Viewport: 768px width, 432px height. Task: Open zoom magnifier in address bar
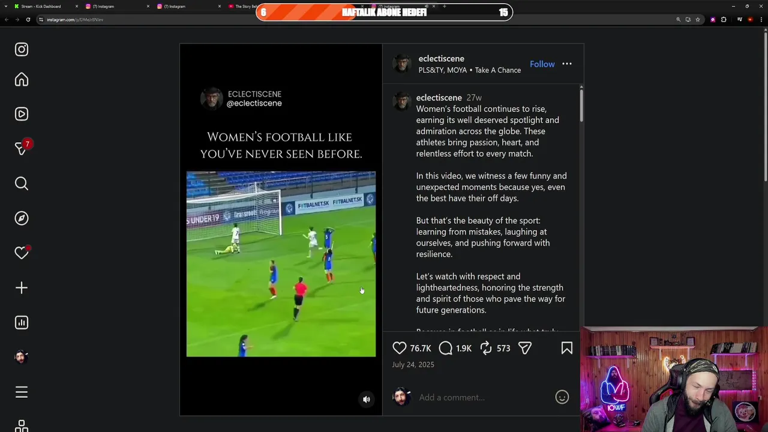coord(679,20)
